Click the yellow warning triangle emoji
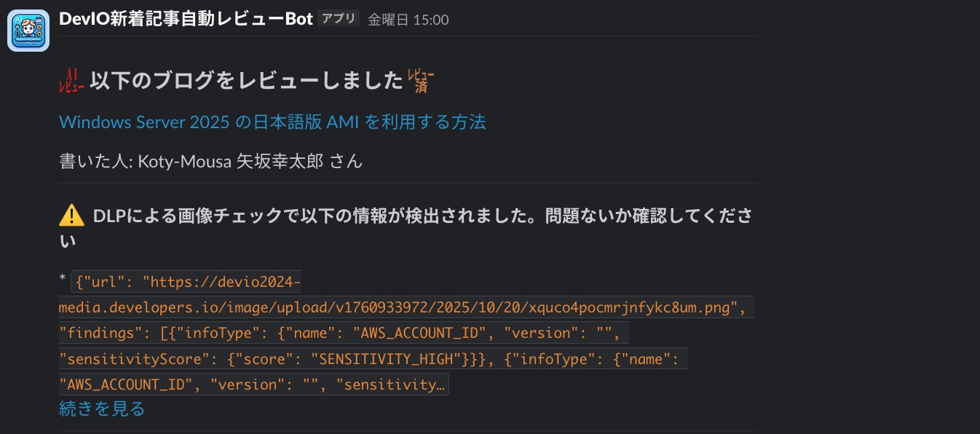This screenshot has width=980, height=434. pyautogui.click(x=72, y=215)
